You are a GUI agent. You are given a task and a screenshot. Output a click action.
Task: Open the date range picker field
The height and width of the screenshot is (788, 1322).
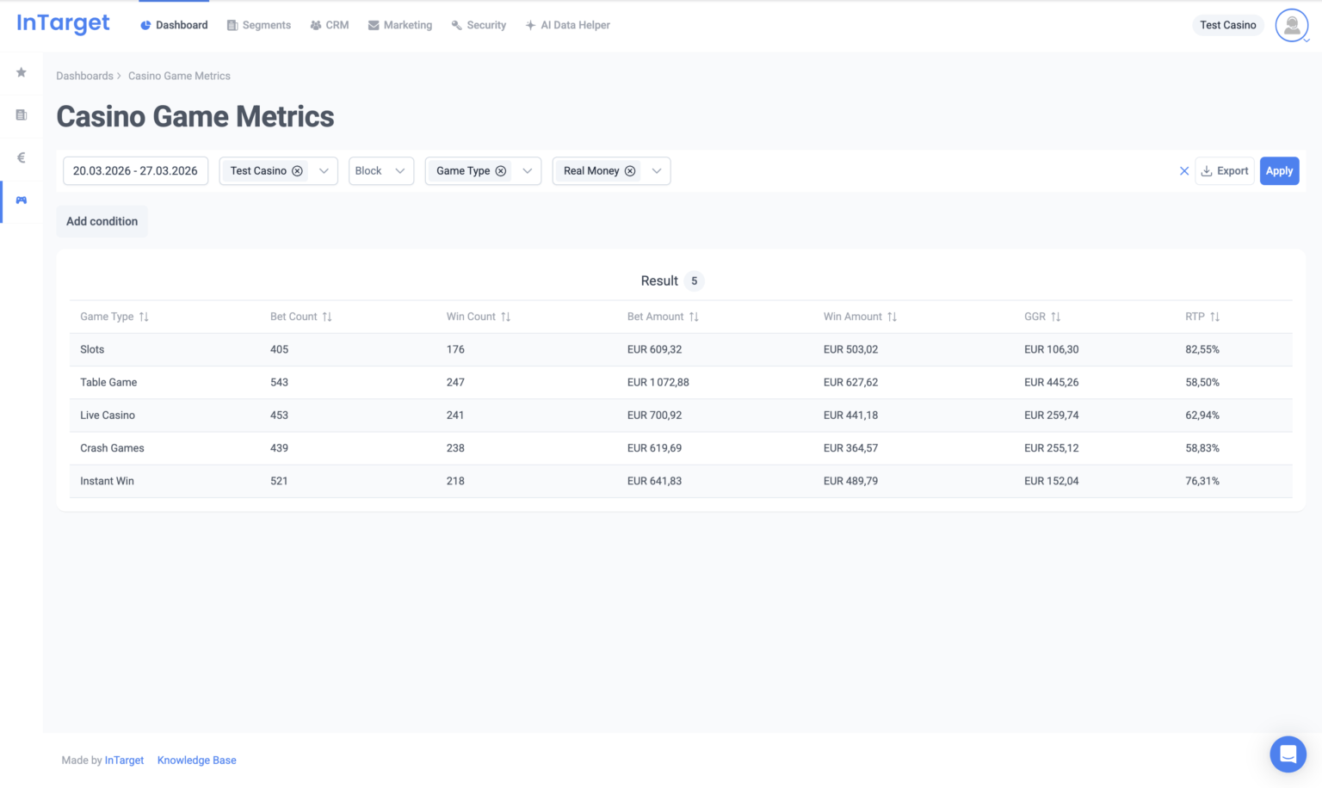(x=135, y=171)
